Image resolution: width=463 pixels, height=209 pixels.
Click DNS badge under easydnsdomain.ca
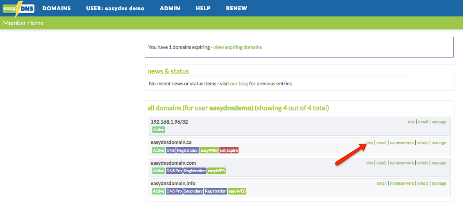pos(170,150)
